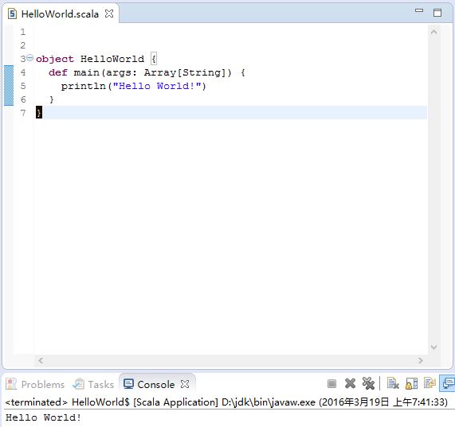Image resolution: width=455 pixels, height=427 pixels.
Task: Click 'main' in the method definition
Action: pyautogui.click(x=87, y=72)
